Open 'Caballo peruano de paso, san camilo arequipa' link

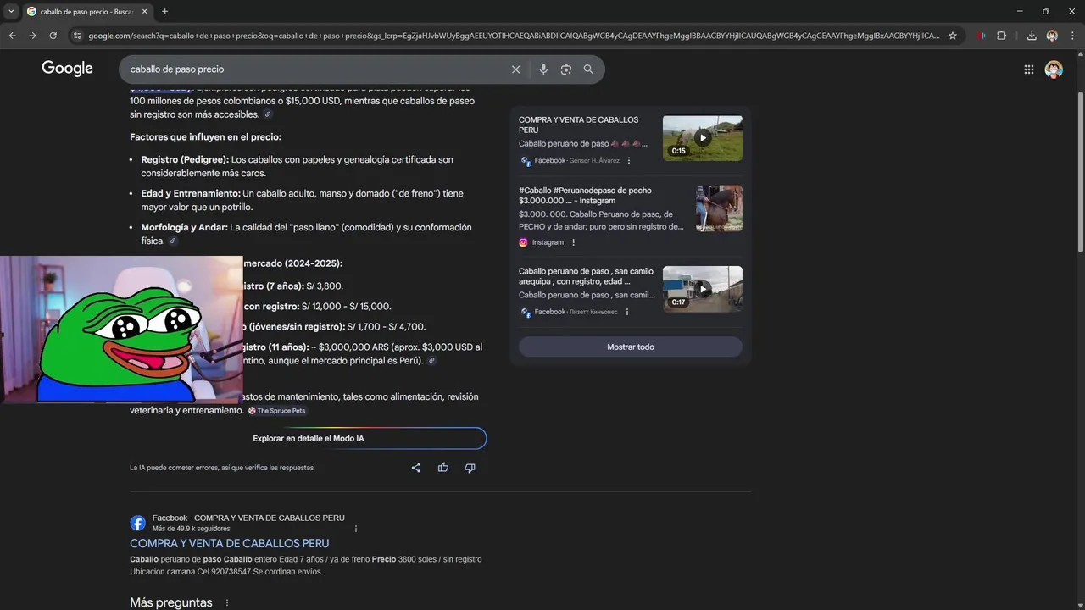pos(586,276)
